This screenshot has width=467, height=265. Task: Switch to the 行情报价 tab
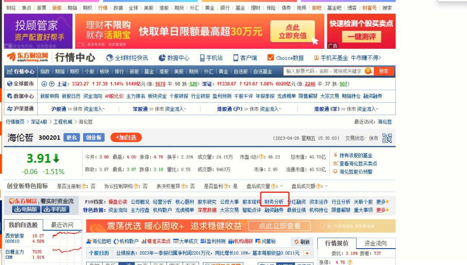pos(337,243)
